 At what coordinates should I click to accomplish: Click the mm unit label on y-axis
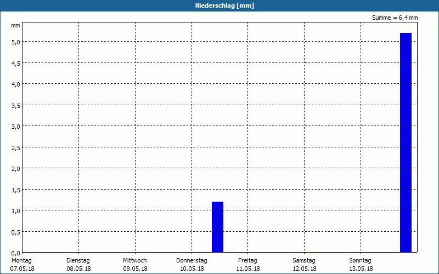(16, 26)
